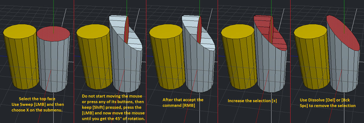Click the 'until you get the 45° of rotation.' line

[x=113, y=119]
